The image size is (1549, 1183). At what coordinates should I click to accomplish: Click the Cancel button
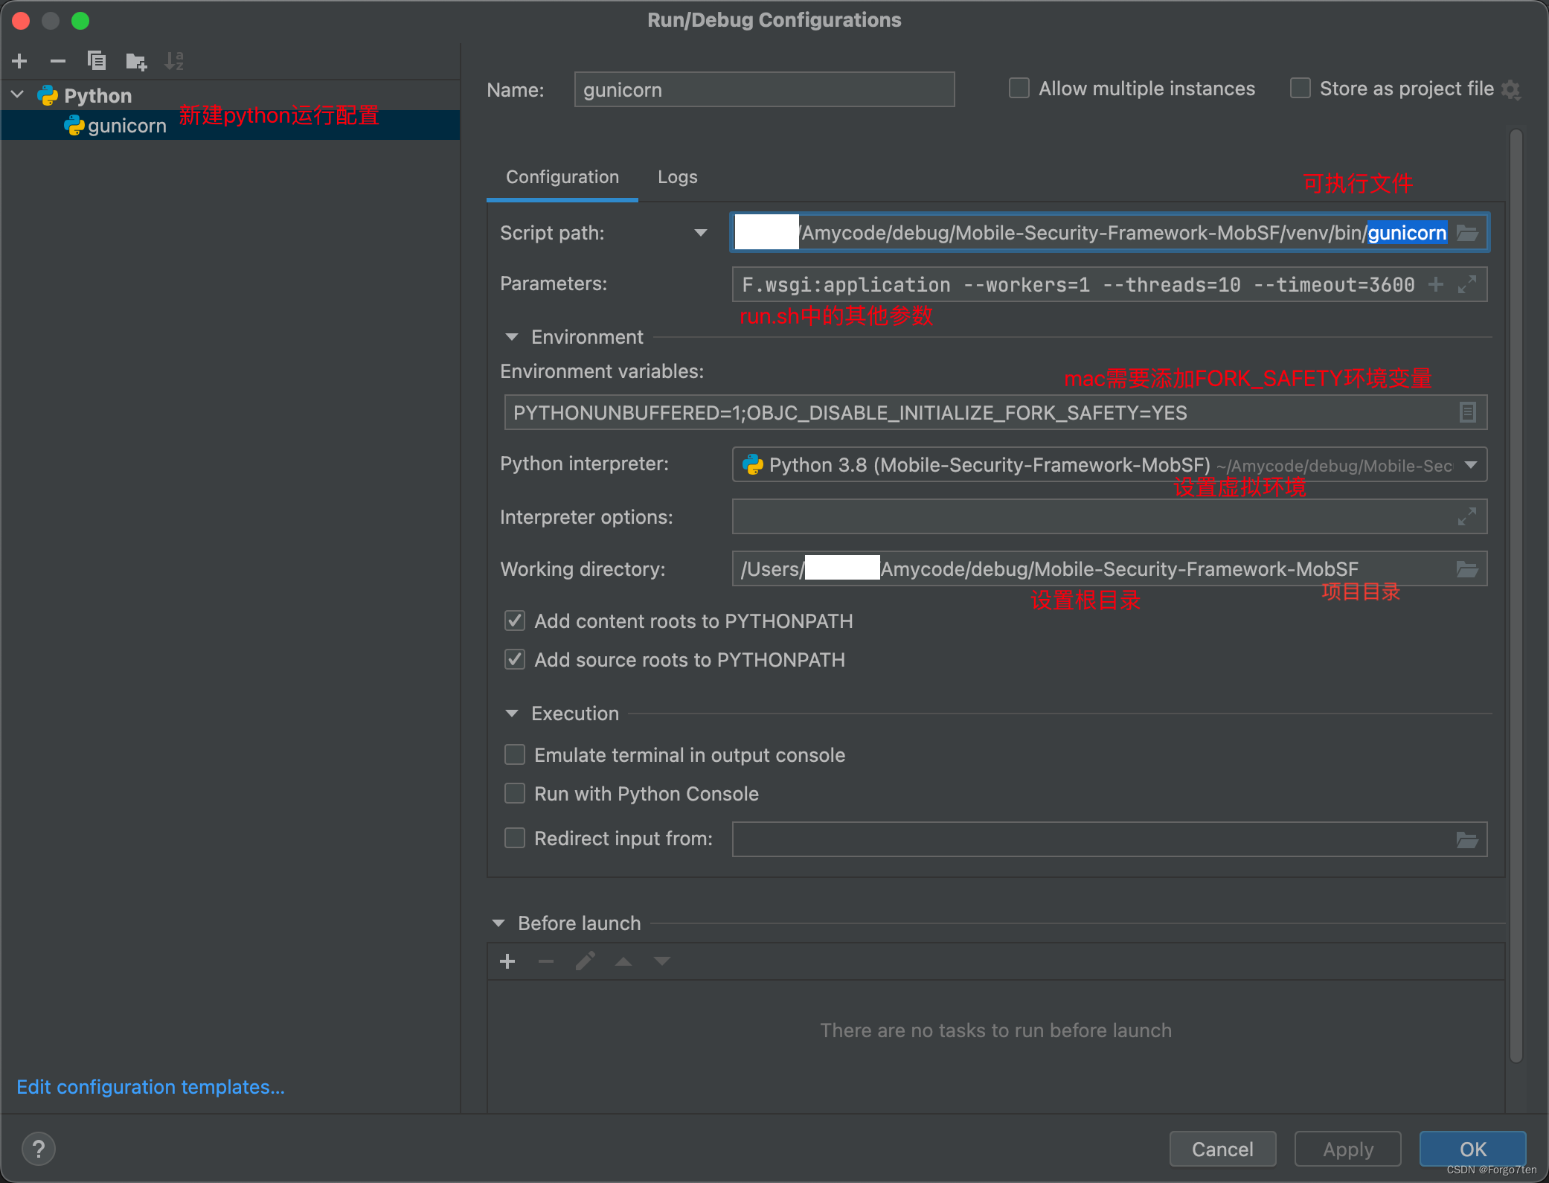[x=1222, y=1150]
